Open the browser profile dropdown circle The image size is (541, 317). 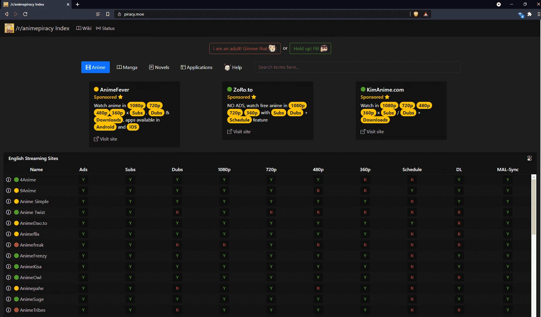click(499, 4)
